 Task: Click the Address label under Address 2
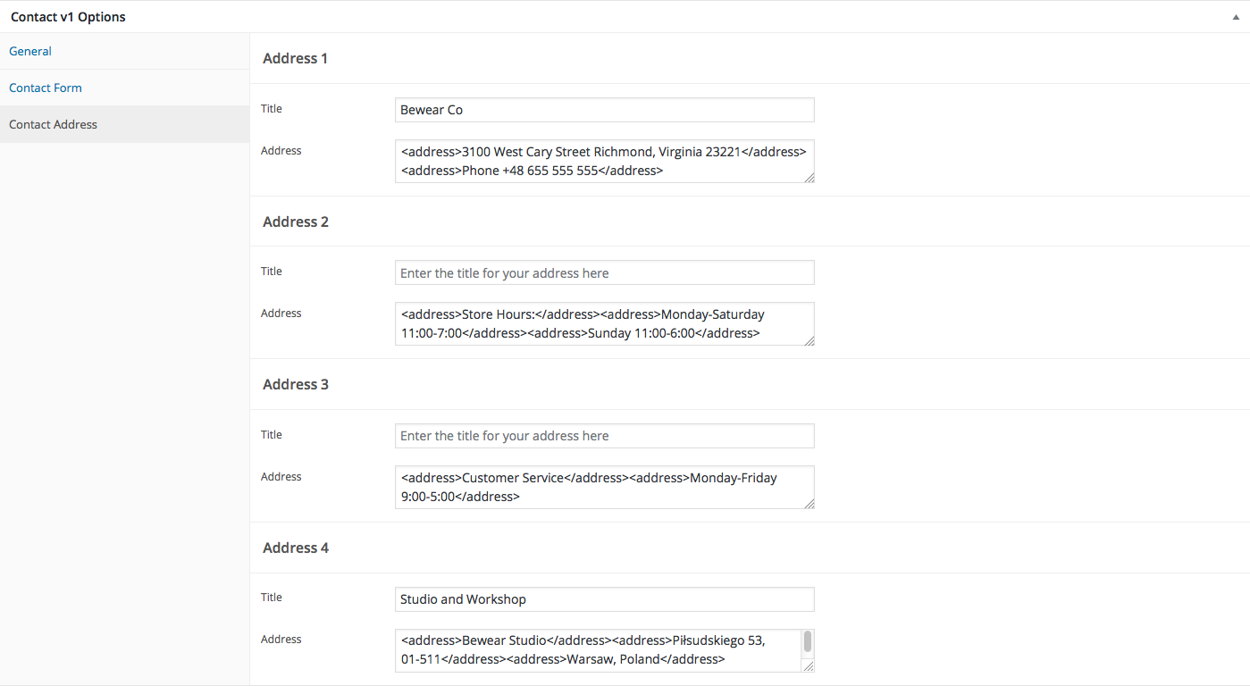pyautogui.click(x=281, y=313)
